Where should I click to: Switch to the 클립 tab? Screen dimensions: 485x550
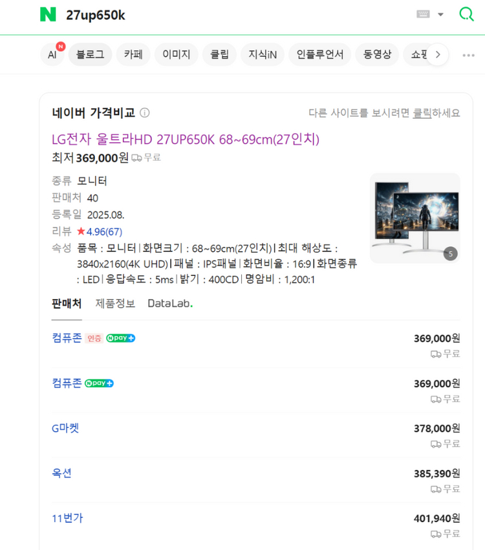point(219,54)
